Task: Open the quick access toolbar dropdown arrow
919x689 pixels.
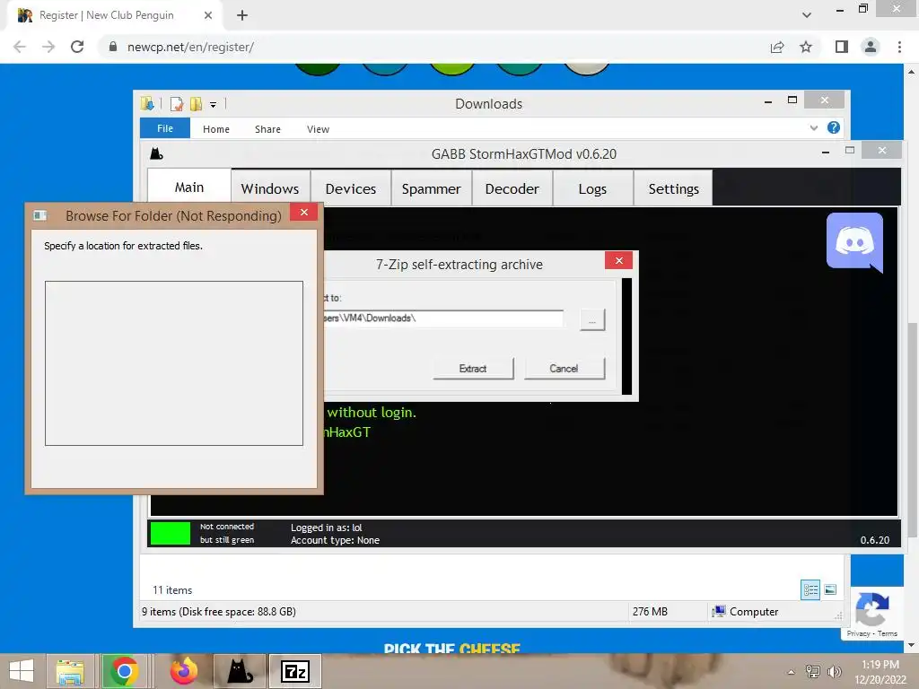Action: coord(214,105)
